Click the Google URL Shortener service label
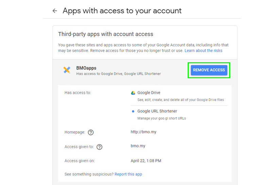 (157, 111)
